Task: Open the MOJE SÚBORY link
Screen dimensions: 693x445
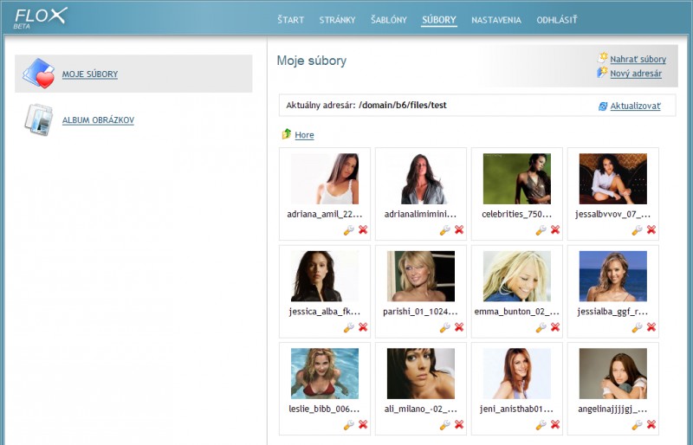Action: (90, 74)
